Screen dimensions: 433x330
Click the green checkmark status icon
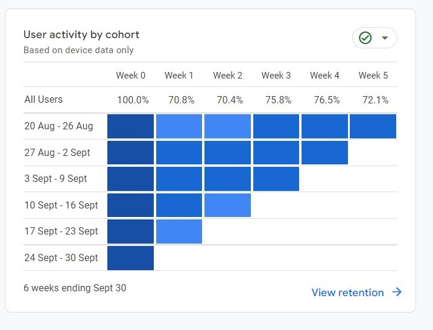coord(365,38)
